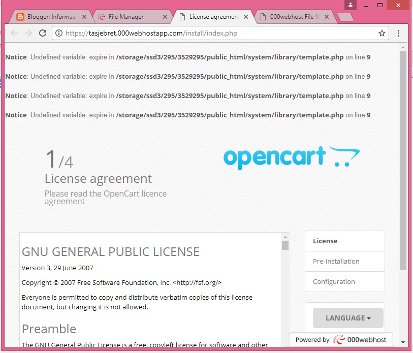Click the License agreement heading
Image resolution: width=413 pixels, height=353 pixels.
pyautogui.click(x=98, y=179)
